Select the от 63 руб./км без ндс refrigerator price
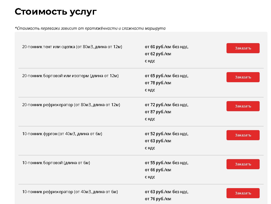Screen dimensions: 271x204 (166, 192)
